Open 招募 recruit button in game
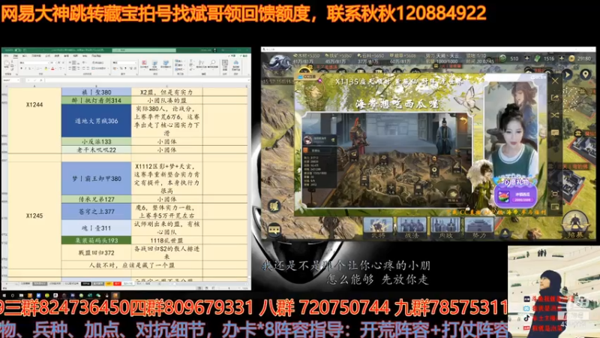 pyautogui.click(x=574, y=225)
